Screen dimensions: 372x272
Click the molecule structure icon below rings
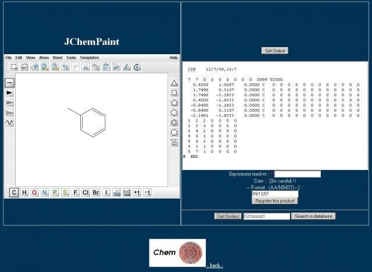[174, 143]
